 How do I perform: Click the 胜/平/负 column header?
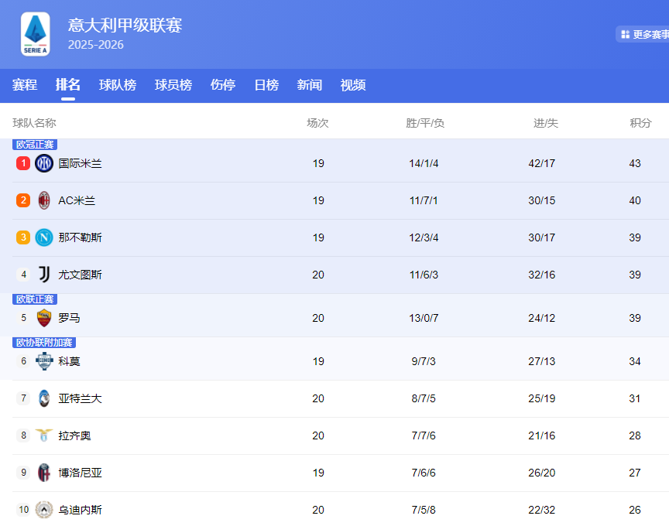(x=425, y=123)
